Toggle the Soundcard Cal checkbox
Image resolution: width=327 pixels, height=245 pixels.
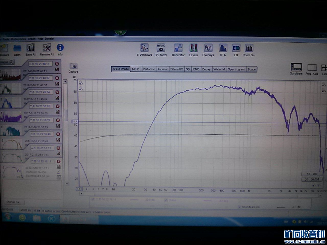239,207
